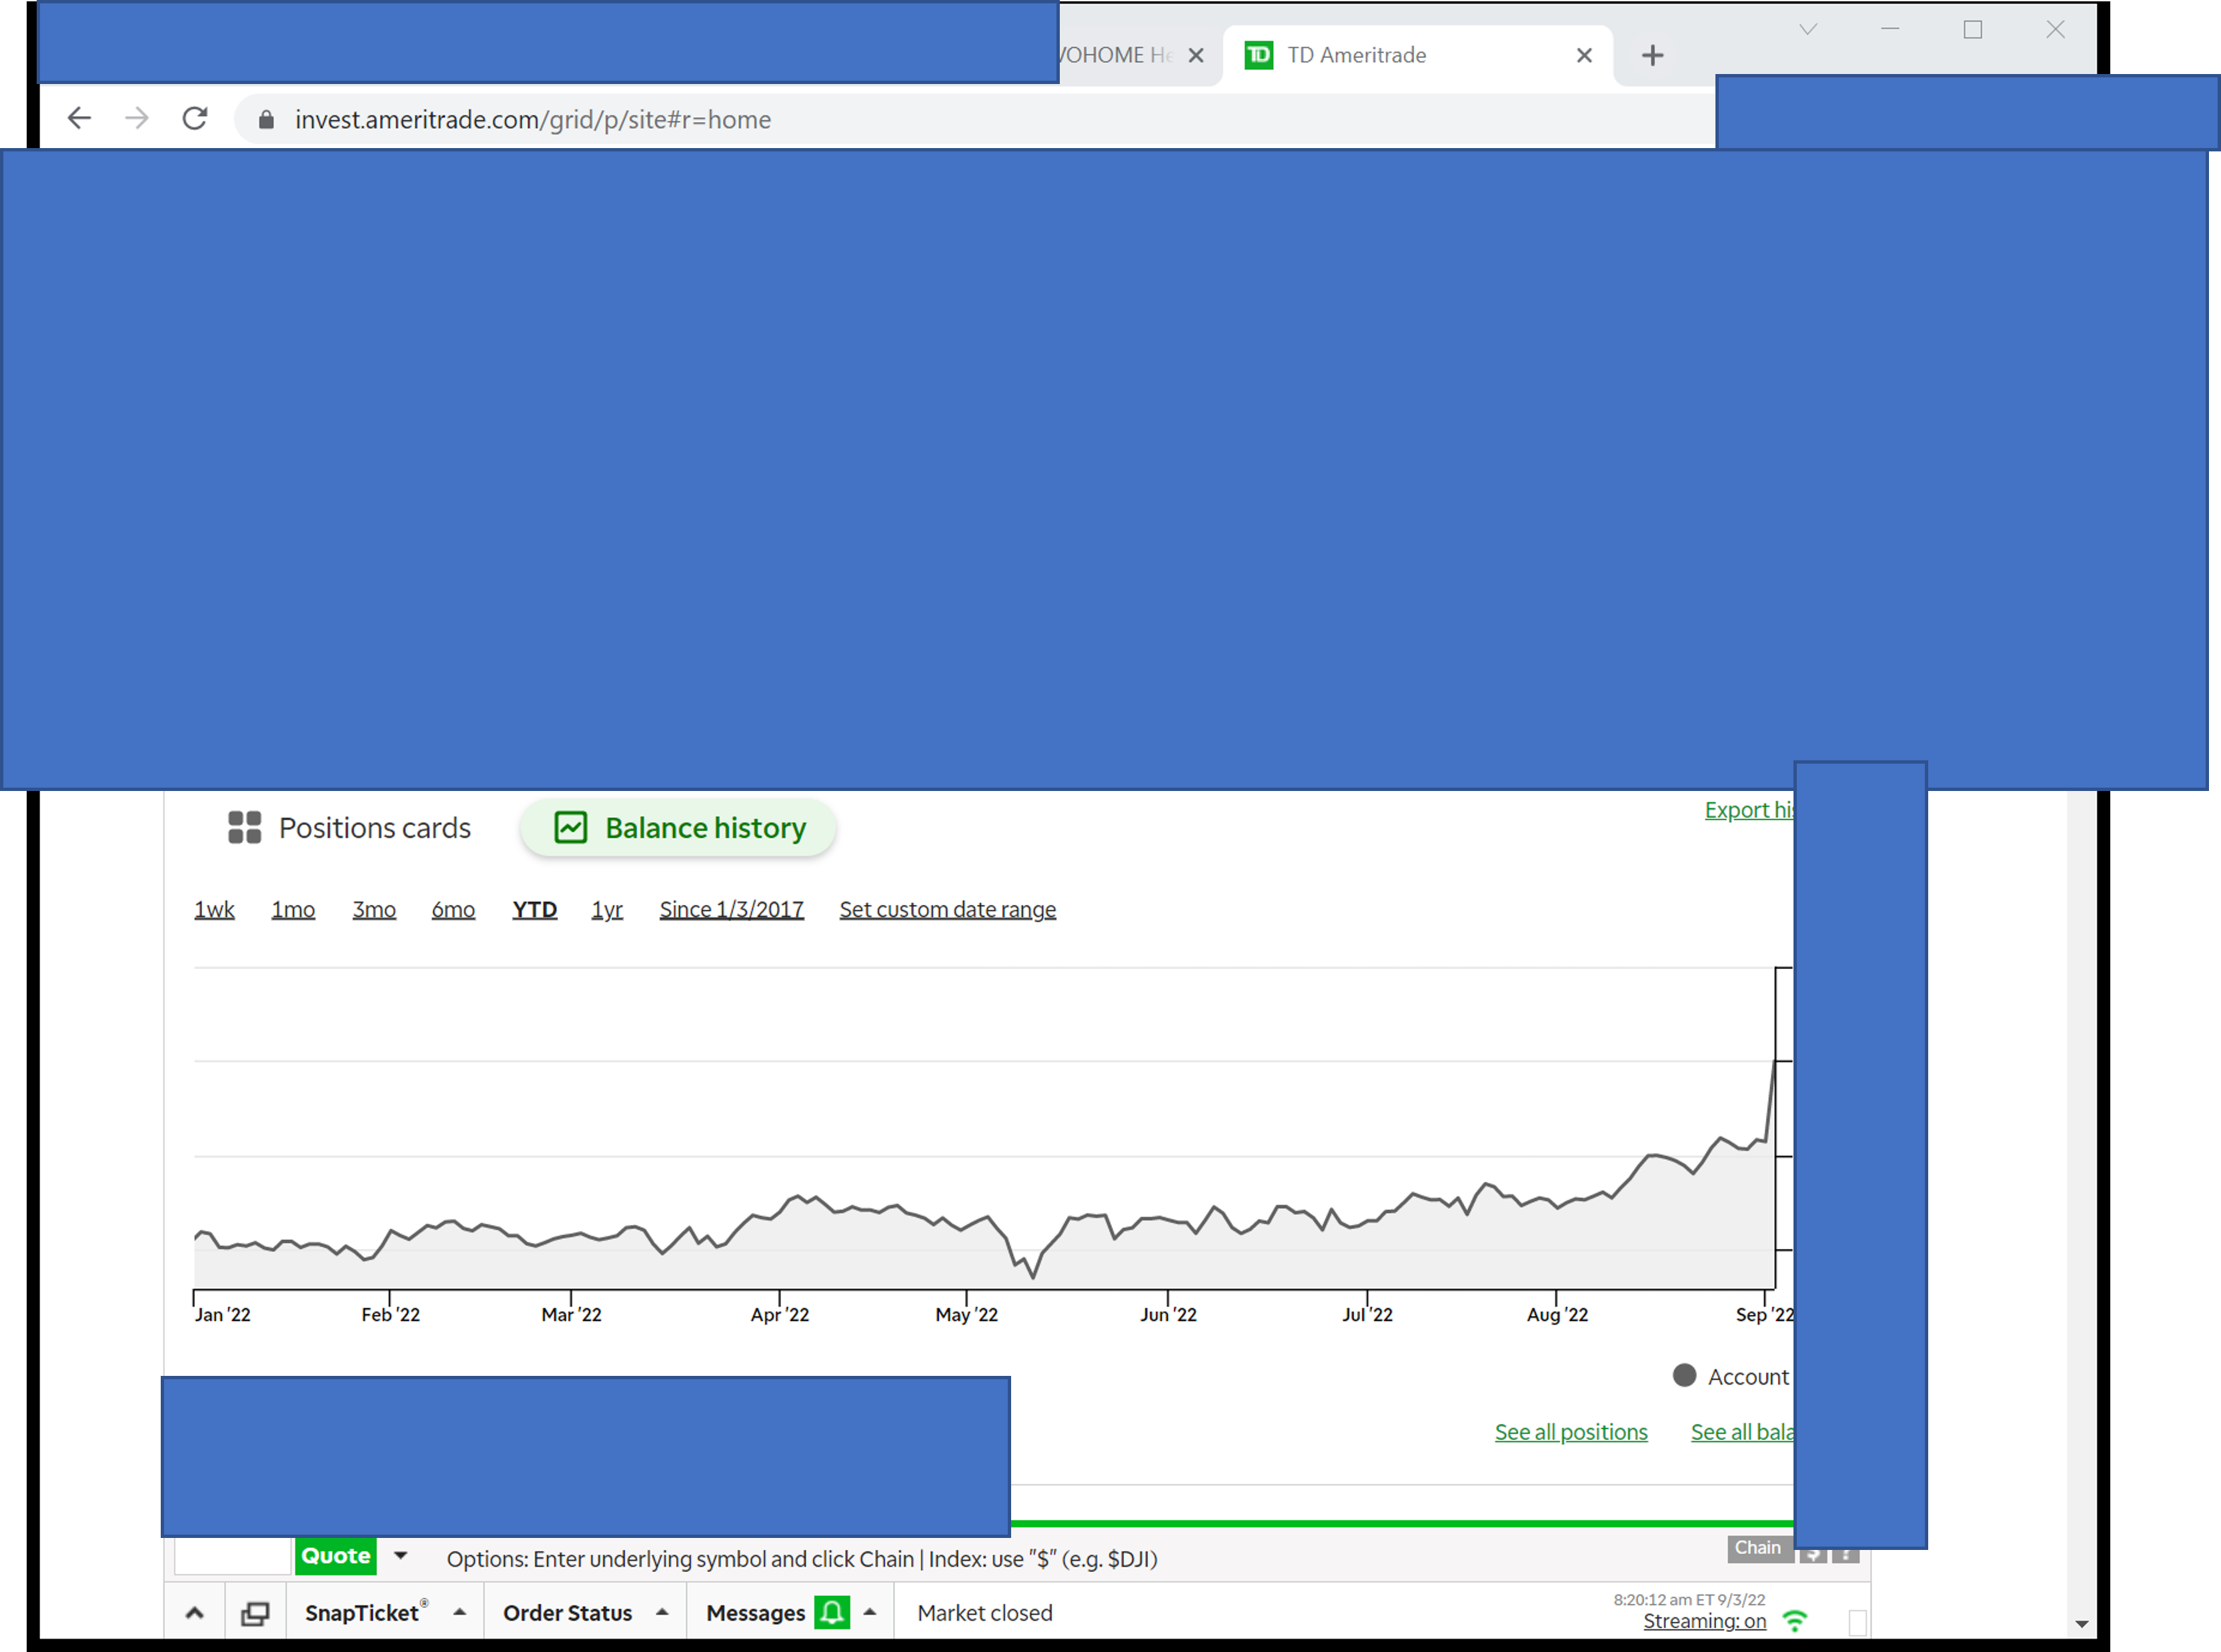Open a new browser tab
2221x1652 pixels.
click(1652, 55)
